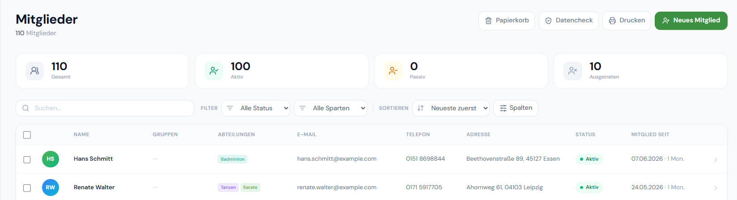Image resolution: width=737 pixels, height=200 pixels.
Task: Add a Neues Mitglied
Action: click(691, 21)
